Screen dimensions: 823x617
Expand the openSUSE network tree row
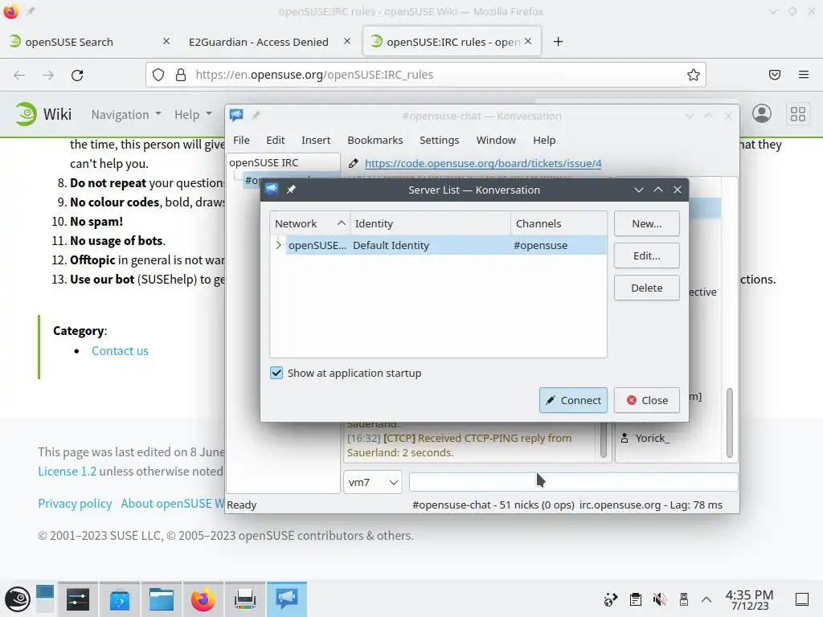278,245
